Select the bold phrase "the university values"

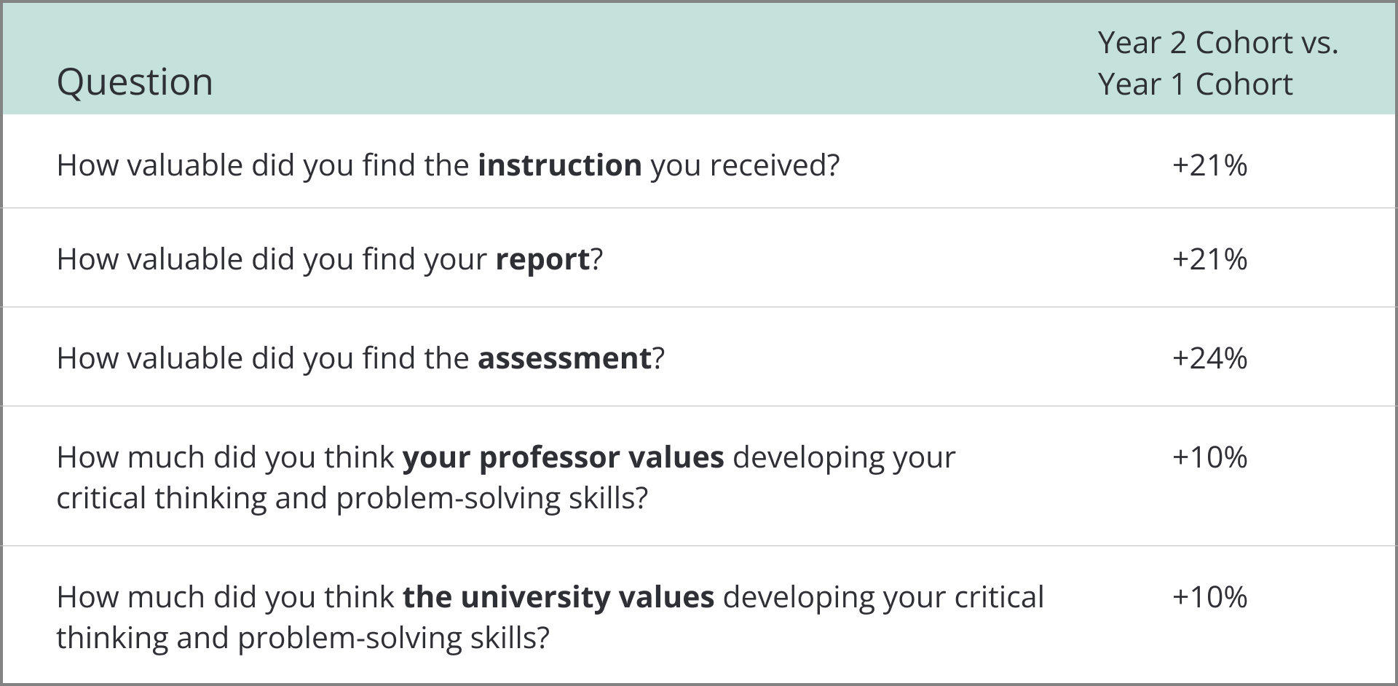[558, 597]
